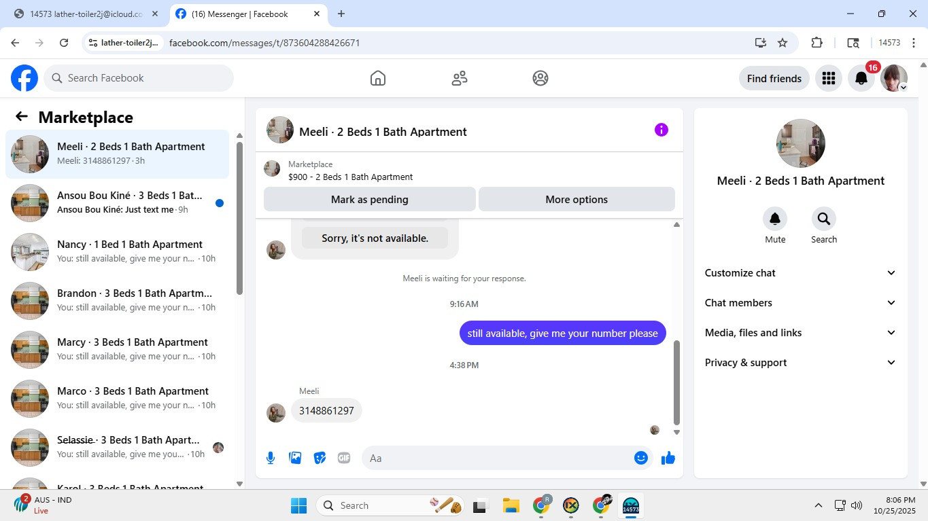Bookmark this page with the star icon
928x521 pixels.
[783, 43]
